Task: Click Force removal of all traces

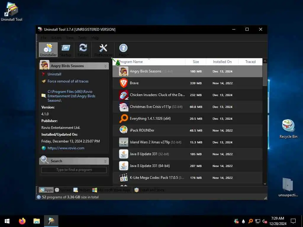Action: click(68, 81)
